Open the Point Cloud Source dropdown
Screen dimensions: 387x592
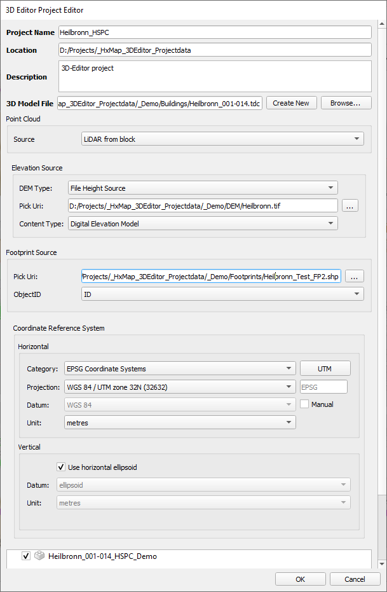point(221,139)
